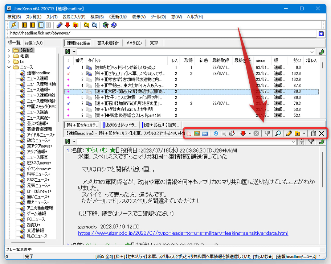Screen dimensions: 331x264
Task: Click the folder with red arrow icon
Action: 75,25
